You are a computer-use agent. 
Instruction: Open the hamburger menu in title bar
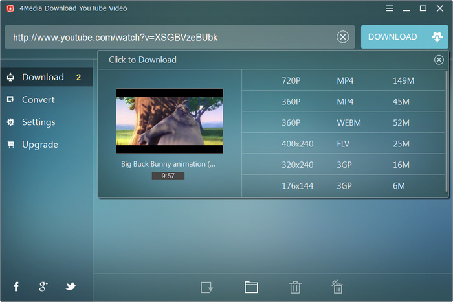(390, 8)
